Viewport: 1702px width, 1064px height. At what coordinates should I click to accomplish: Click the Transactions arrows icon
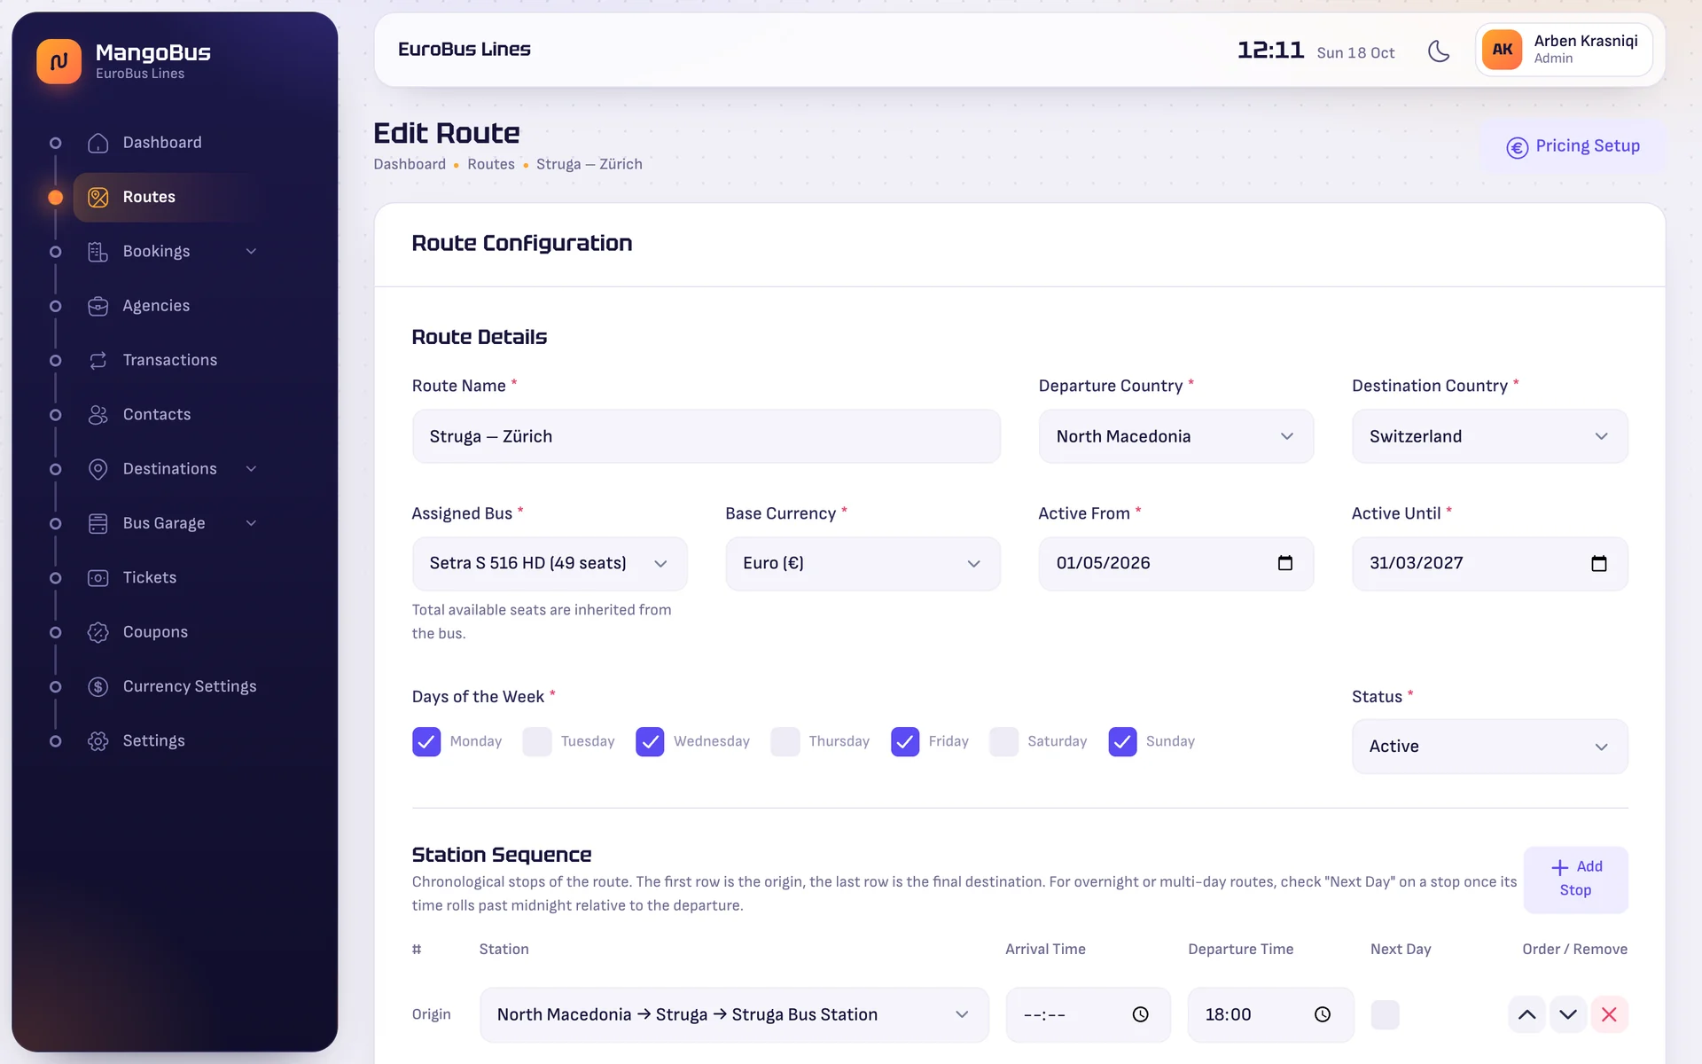pyautogui.click(x=98, y=360)
